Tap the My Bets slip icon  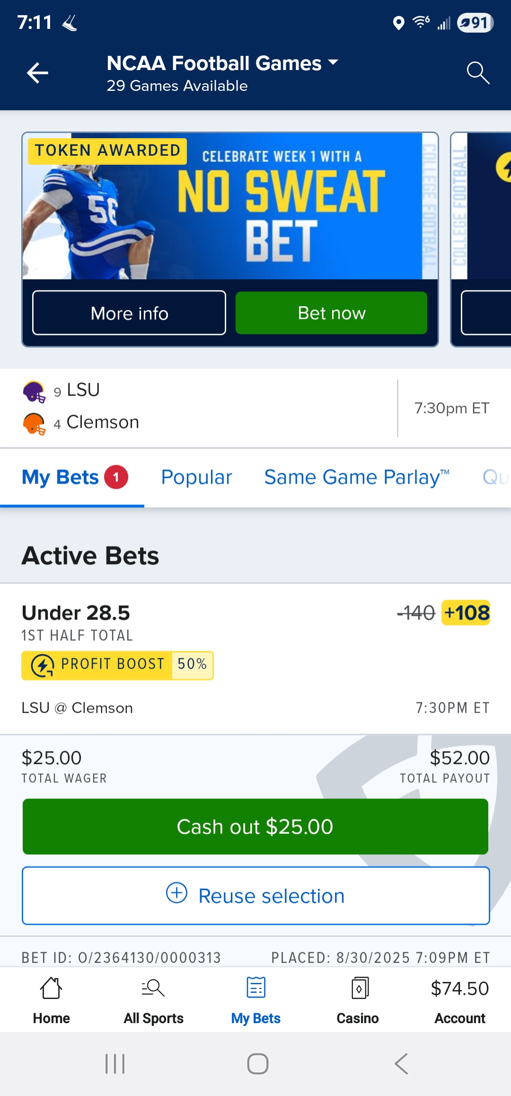click(x=256, y=989)
